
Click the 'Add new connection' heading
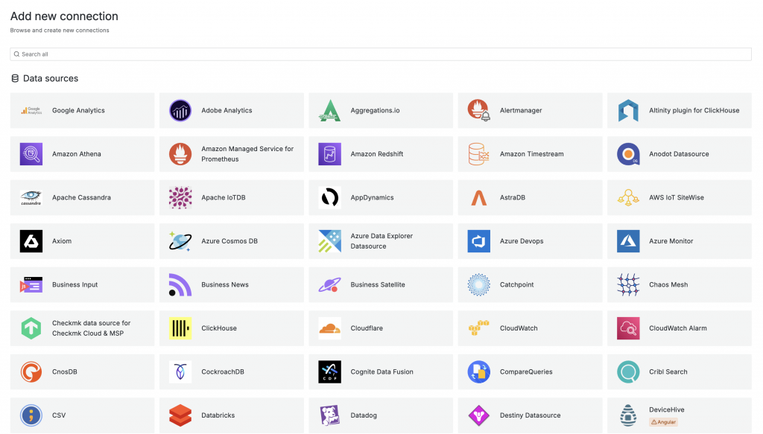point(64,16)
